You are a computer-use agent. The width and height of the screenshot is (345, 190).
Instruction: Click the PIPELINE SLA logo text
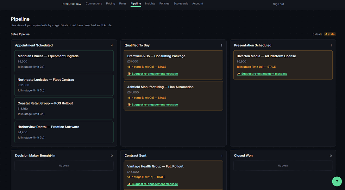click(x=72, y=4)
